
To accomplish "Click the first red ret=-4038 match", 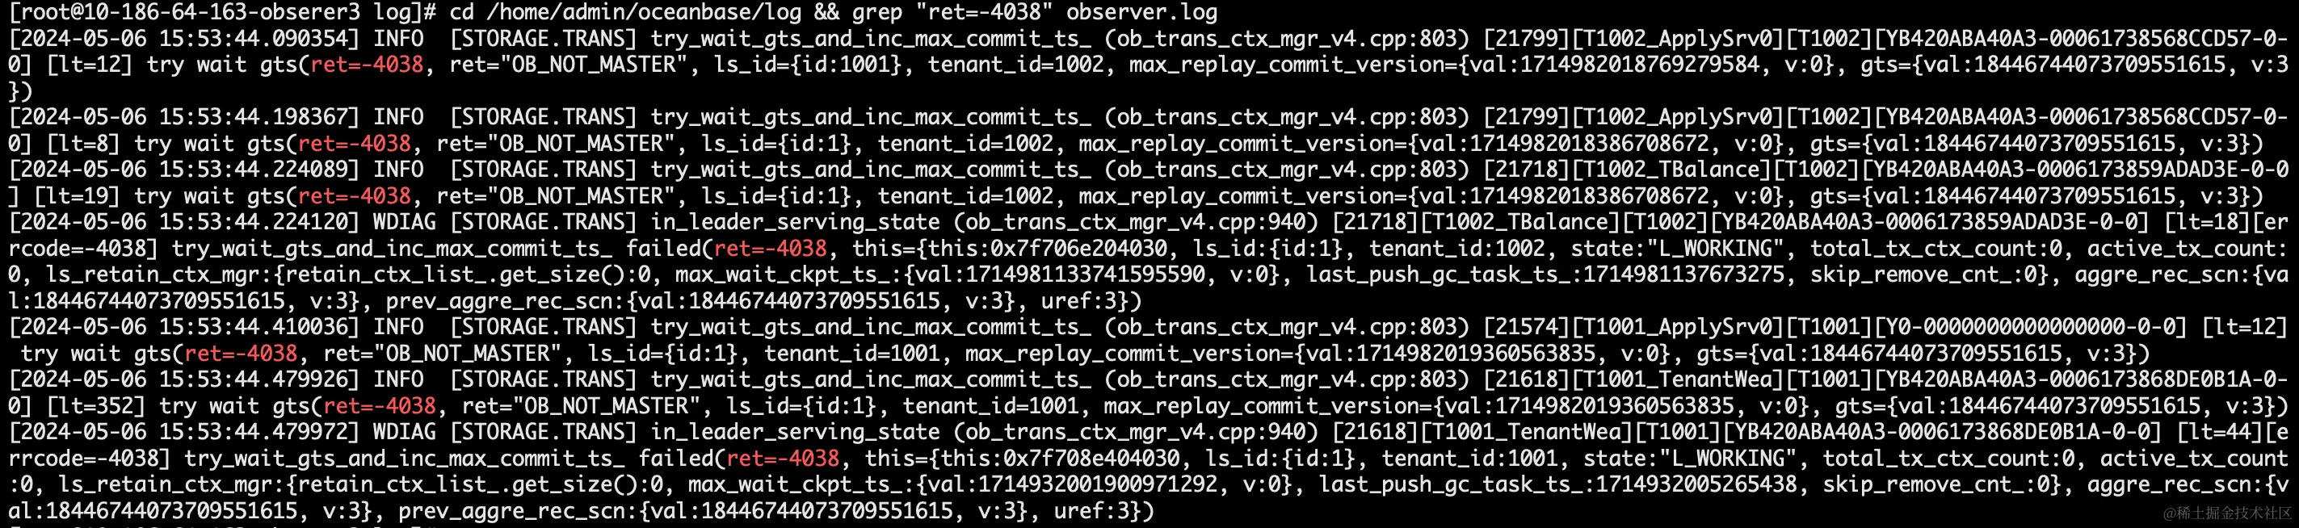I will pos(367,65).
